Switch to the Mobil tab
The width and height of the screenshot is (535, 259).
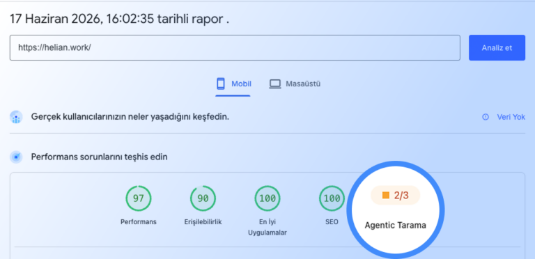(234, 84)
